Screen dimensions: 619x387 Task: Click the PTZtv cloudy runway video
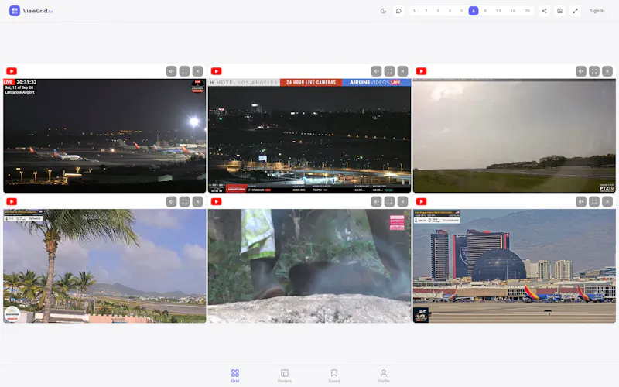tap(515, 135)
